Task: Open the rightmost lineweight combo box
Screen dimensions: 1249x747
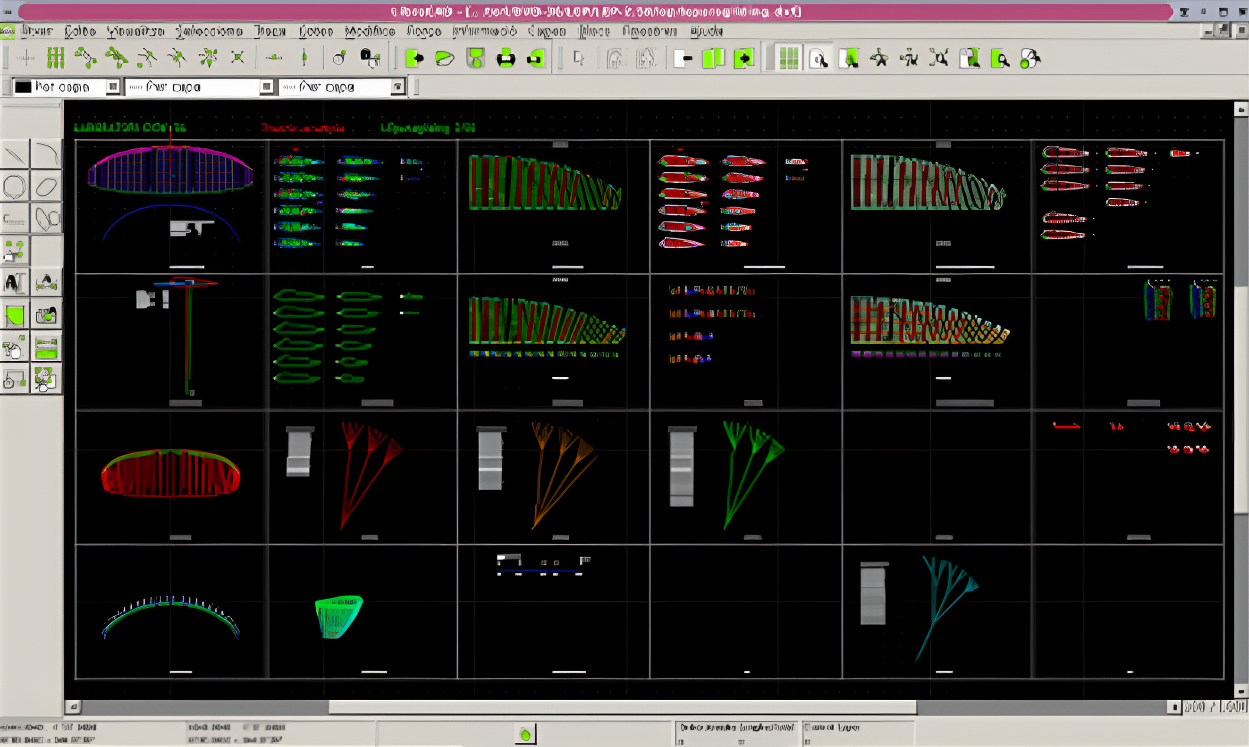Action: click(x=342, y=87)
